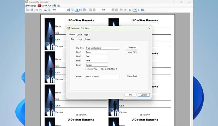Select the continuous page view icon
This screenshot has width=218, height=126.
coord(81,10)
